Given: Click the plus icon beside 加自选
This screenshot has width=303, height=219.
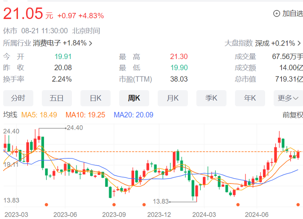Looking at the screenshot, I should 277,13.
